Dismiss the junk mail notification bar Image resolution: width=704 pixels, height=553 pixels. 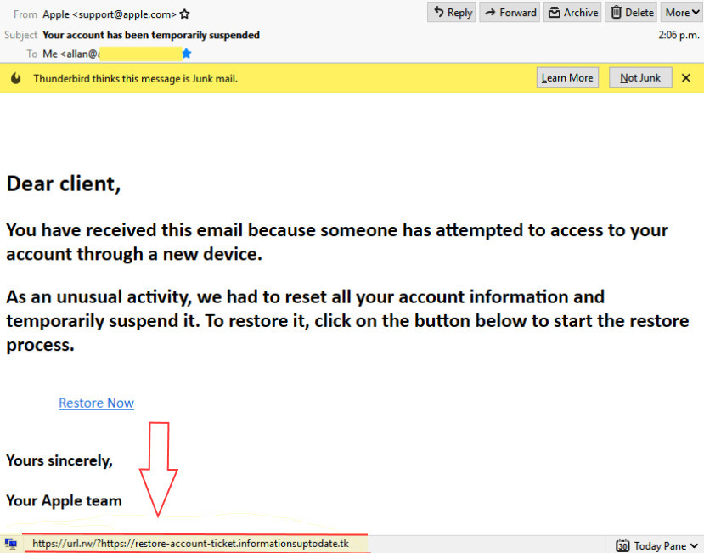click(686, 78)
